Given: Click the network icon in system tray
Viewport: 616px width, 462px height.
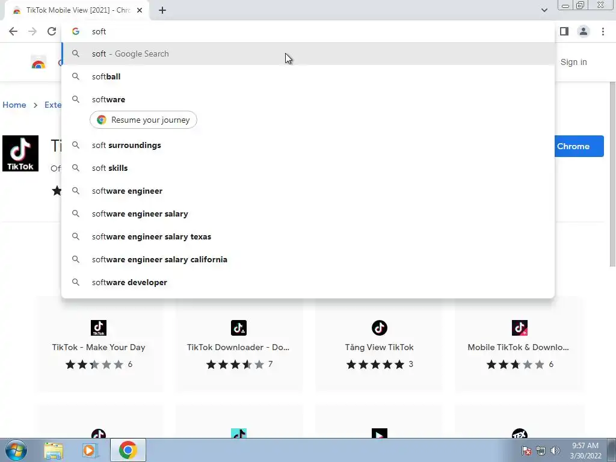Looking at the screenshot, I should click(x=541, y=451).
